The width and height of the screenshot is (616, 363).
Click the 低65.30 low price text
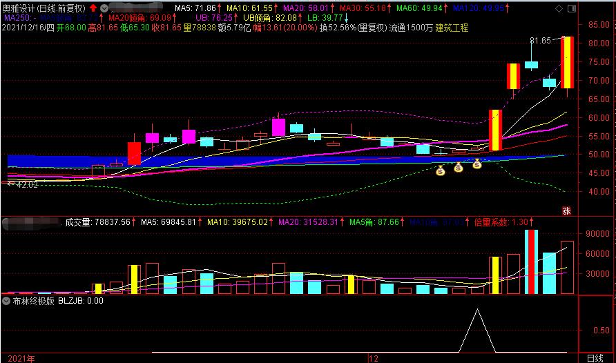point(135,28)
